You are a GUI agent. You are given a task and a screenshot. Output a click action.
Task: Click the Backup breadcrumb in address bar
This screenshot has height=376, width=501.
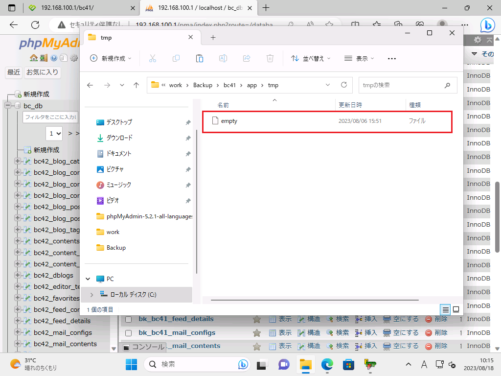[203, 85]
